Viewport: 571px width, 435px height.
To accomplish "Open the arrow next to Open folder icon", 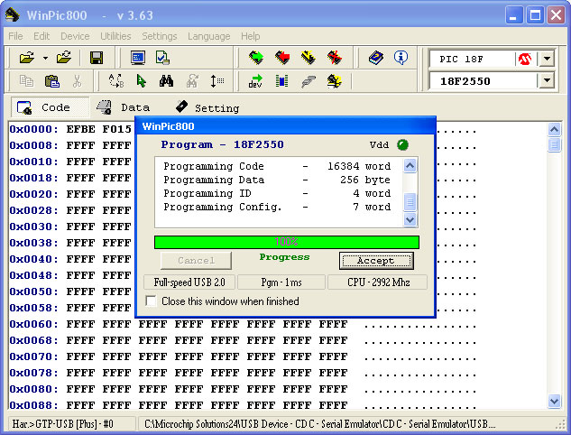I will 45,58.
